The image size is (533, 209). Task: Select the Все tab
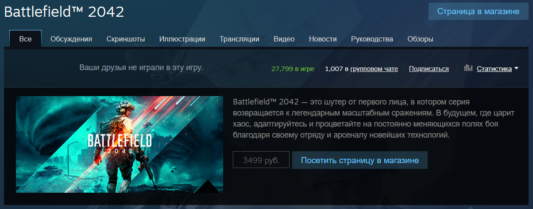click(x=26, y=39)
